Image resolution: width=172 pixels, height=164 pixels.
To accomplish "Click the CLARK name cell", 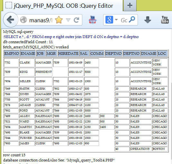I will pos(27,63).
